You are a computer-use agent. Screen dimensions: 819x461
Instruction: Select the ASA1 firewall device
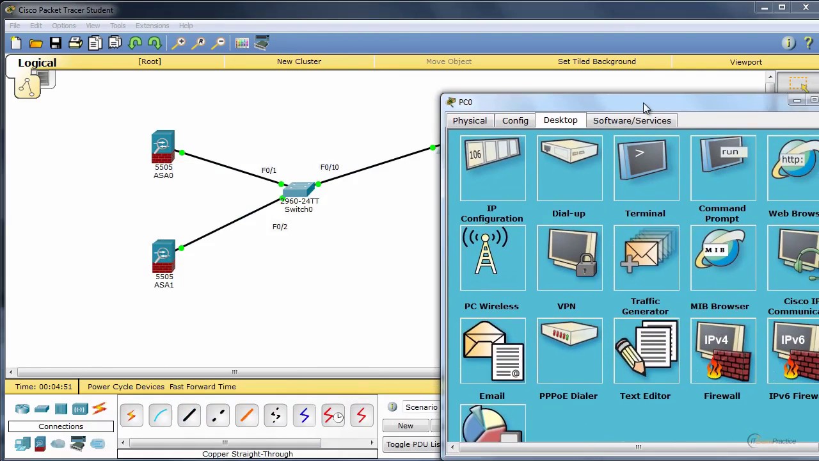point(163,257)
